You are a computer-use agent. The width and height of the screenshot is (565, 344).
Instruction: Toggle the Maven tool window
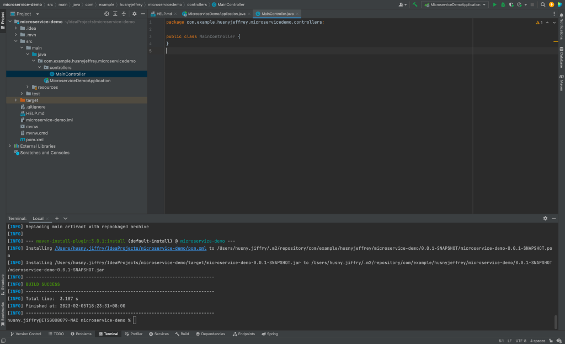pos(561,83)
